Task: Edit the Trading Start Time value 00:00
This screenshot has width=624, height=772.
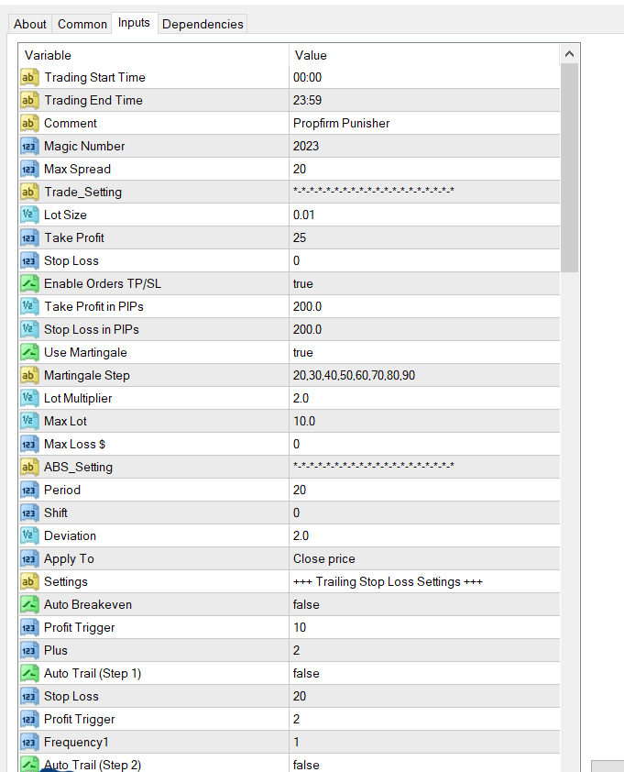Action: tap(424, 77)
